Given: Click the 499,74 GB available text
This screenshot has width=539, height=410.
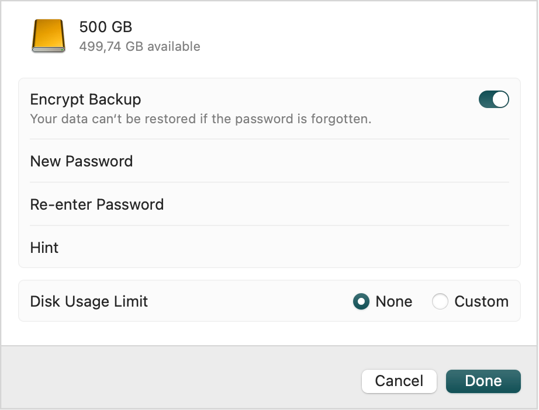Looking at the screenshot, I should click(x=140, y=46).
